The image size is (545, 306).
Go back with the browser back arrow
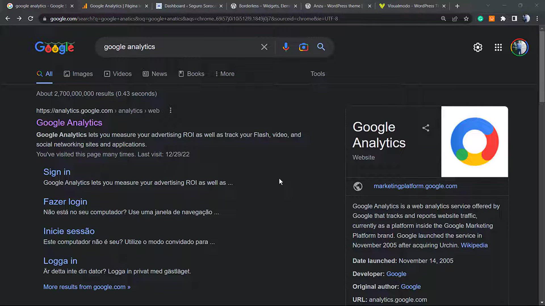[x=8, y=18]
